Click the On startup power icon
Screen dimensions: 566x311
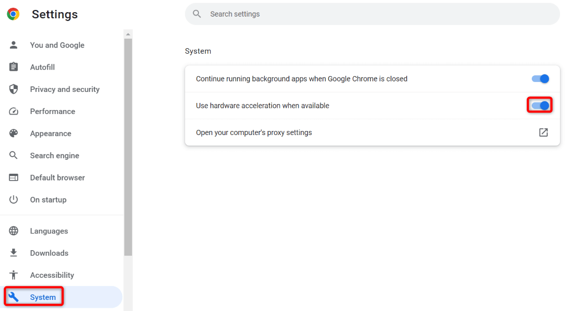14,200
